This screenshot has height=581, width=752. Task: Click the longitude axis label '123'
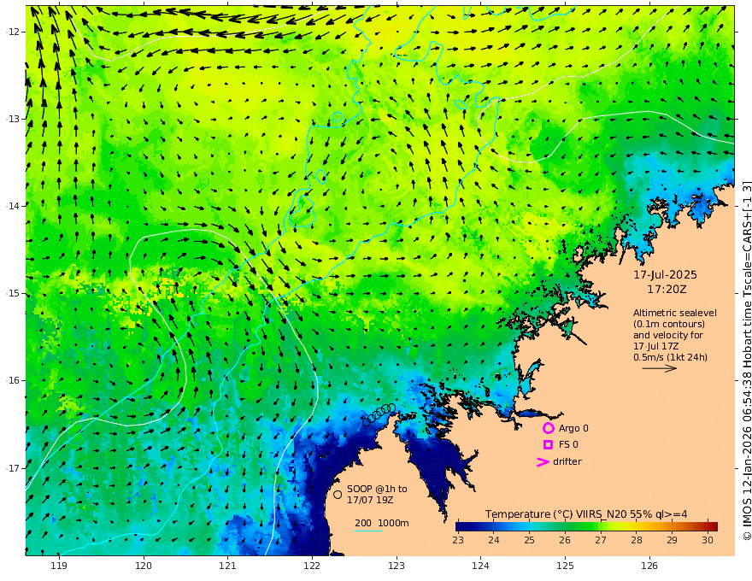coord(397,566)
